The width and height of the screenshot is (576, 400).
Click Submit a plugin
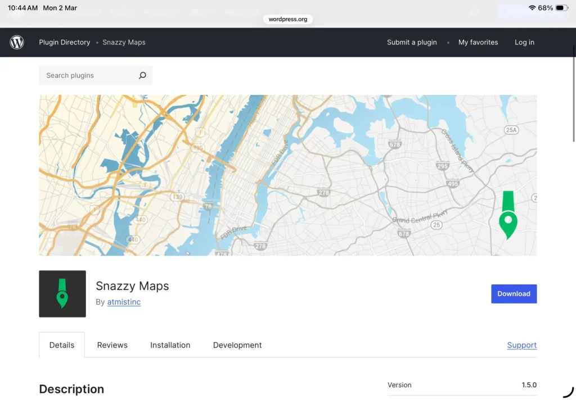[x=412, y=42]
